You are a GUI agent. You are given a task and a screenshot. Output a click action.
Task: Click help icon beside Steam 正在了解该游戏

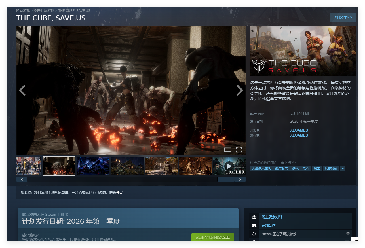coord(348,233)
